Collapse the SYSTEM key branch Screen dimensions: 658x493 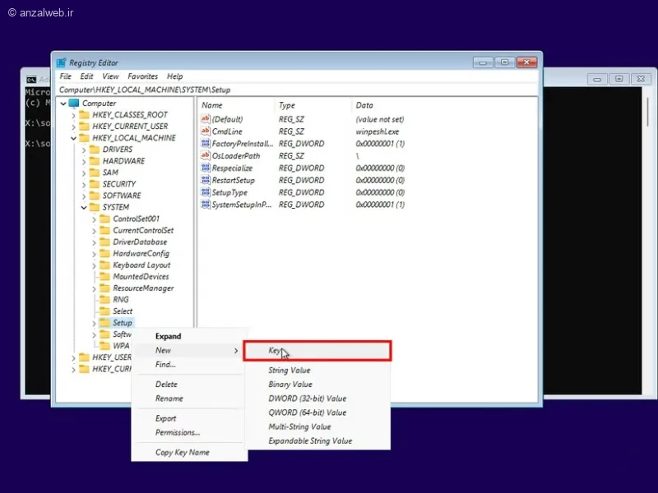tap(83, 207)
